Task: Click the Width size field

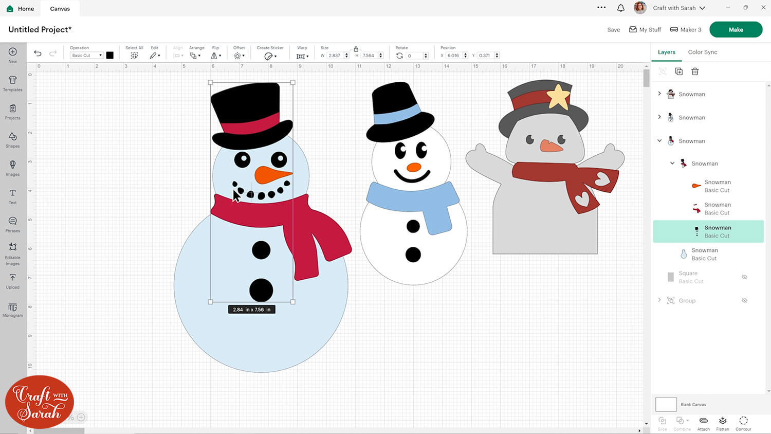Action: tap(338, 56)
